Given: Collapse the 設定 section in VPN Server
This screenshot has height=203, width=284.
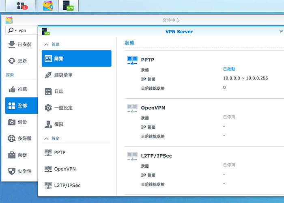Looking at the screenshot, I should click(46, 138).
